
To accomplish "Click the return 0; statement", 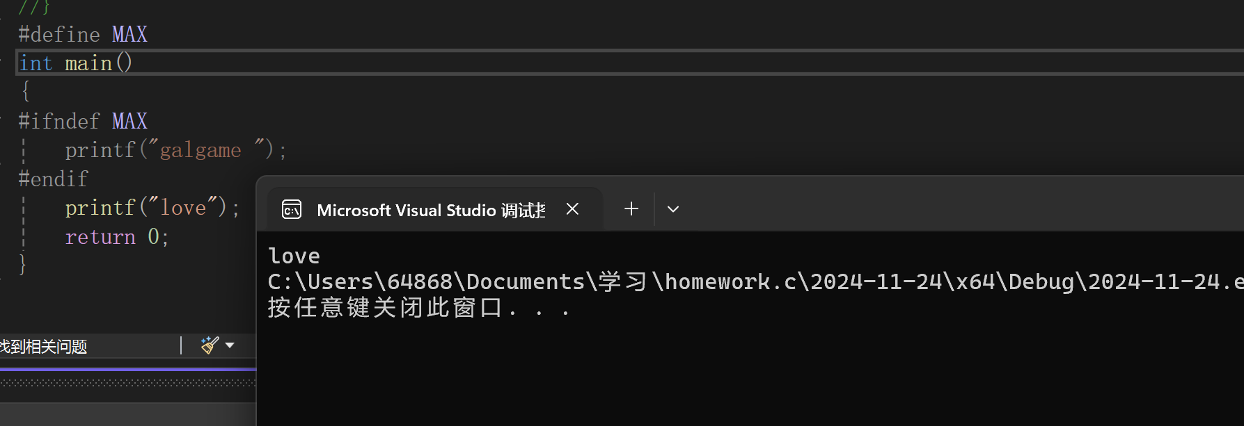I will (117, 237).
